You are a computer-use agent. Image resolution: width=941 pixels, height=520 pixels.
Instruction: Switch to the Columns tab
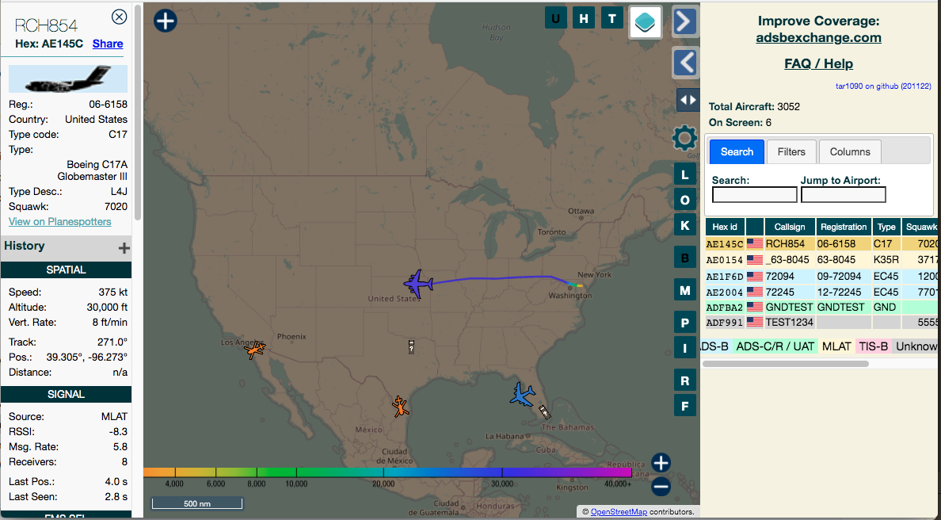click(850, 152)
